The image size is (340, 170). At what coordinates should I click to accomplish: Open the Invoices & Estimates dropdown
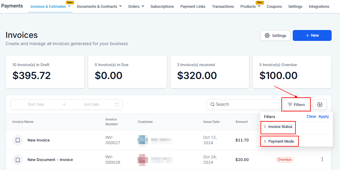click(x=50, y=6)
